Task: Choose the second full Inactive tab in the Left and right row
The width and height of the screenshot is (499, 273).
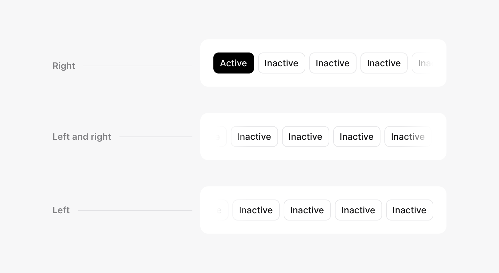Action: pos(305,136)
